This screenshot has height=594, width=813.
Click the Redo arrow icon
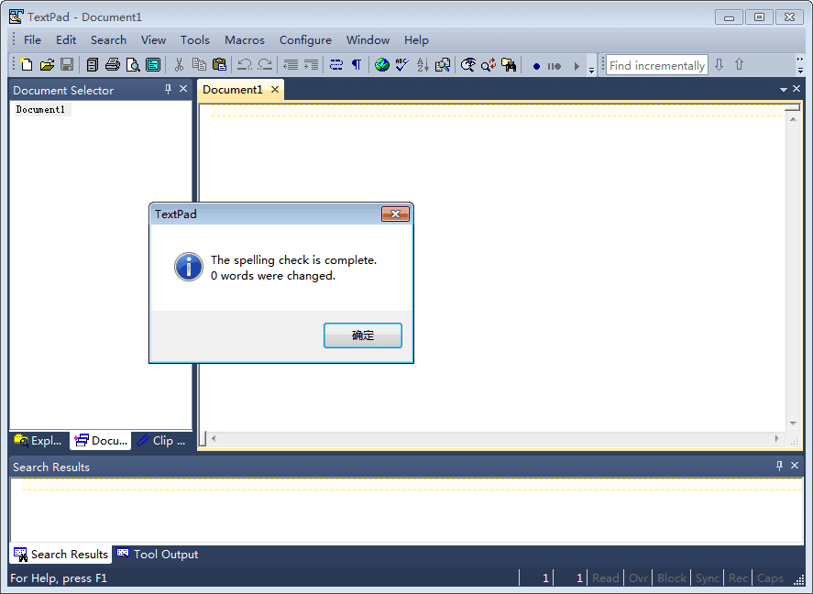pyautogui.click(x=265, y=65)
